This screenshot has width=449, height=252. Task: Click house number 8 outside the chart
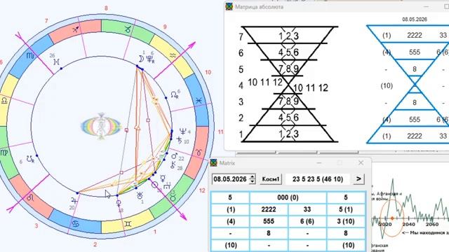pyautogui.click(x=106, y=8)
